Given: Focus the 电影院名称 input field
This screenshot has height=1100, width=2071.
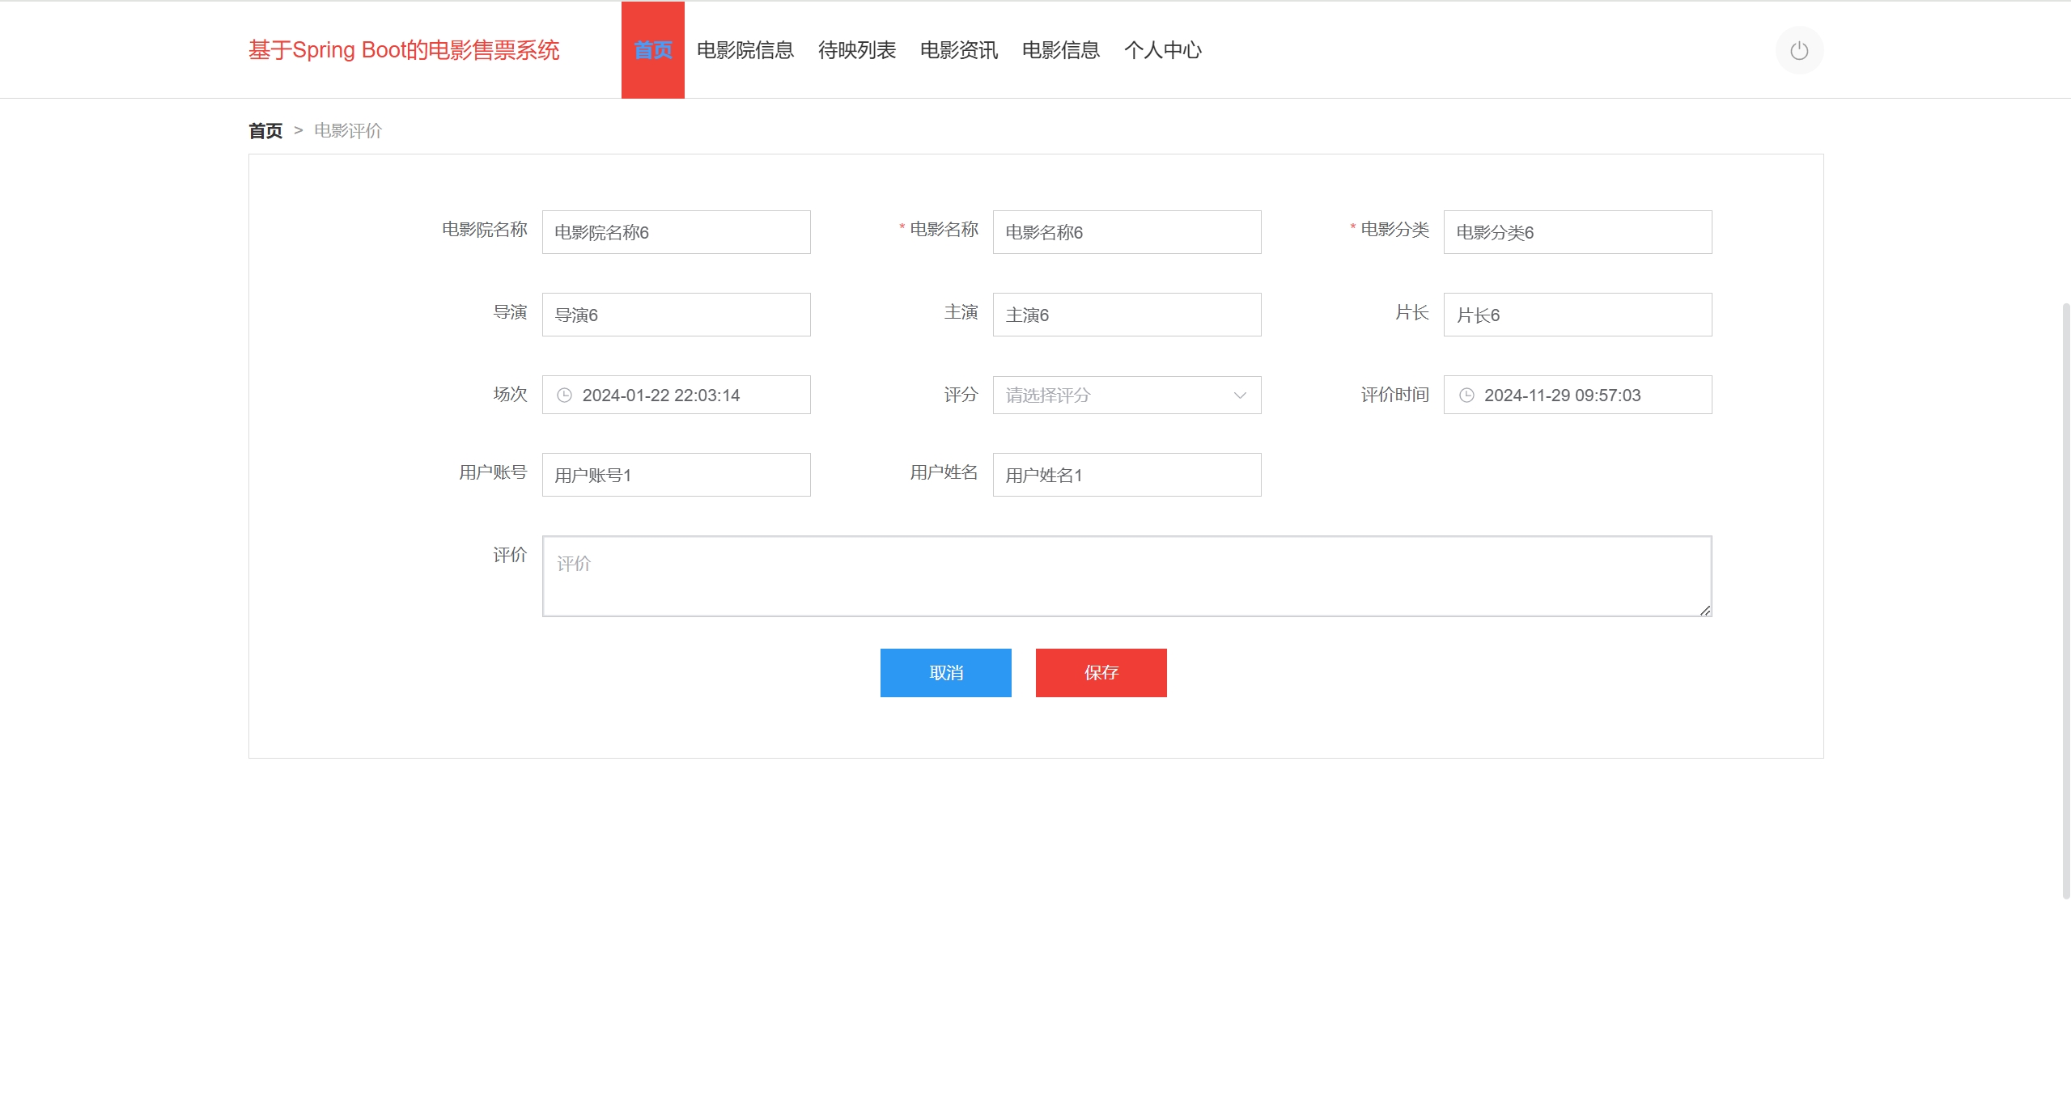Looking at the screenshot, I should pyautogui.click(x=677, y=232).
